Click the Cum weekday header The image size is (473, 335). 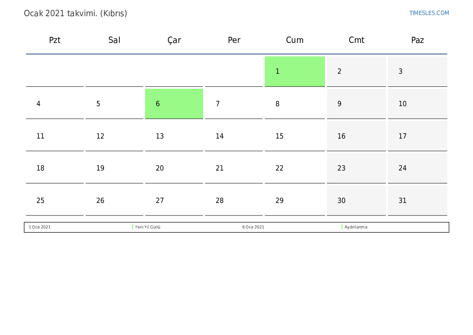295,40
